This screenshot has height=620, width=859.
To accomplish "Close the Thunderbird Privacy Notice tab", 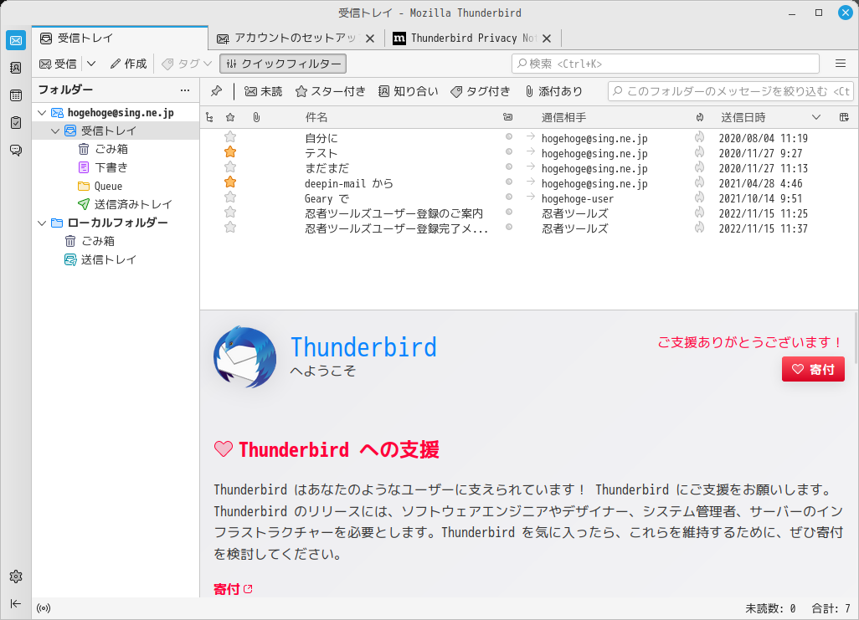I will (546, 38).
